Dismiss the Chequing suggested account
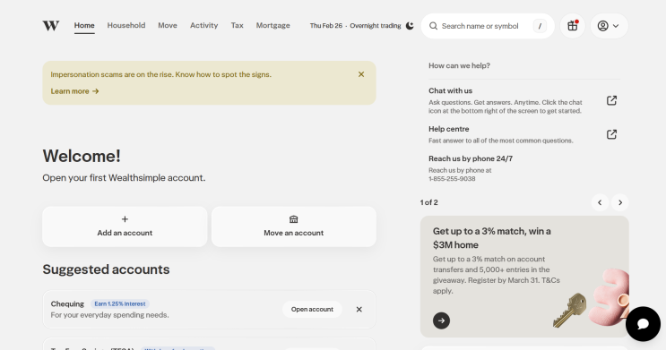666x350 pixels. [359, 310]
